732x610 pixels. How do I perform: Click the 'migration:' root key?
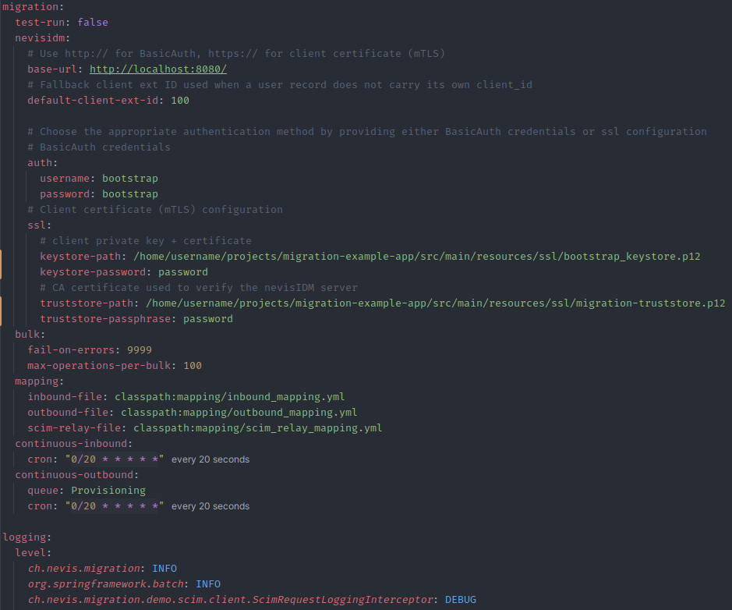click(x=33, y=6)
